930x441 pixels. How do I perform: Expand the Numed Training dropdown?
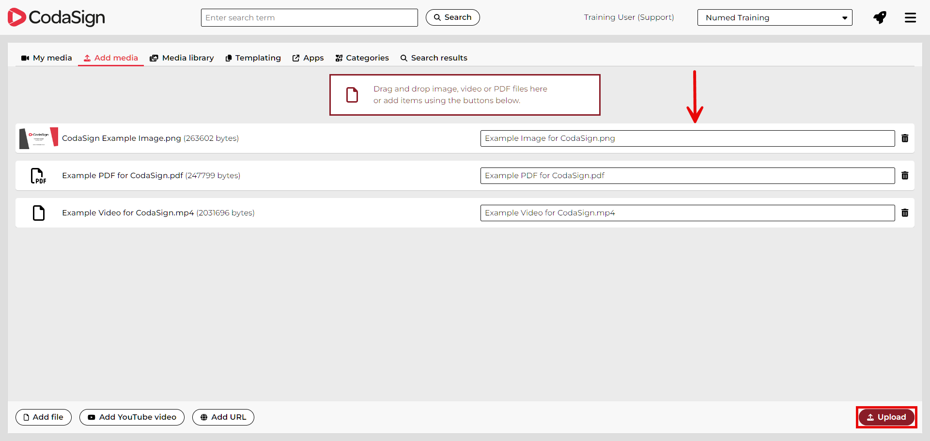click(x=774, y=17)
